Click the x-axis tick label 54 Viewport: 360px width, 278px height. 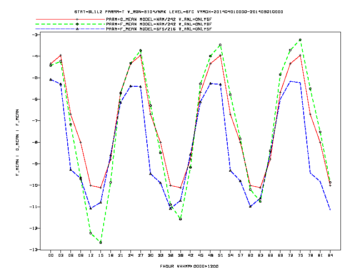[x=230, y=255]
